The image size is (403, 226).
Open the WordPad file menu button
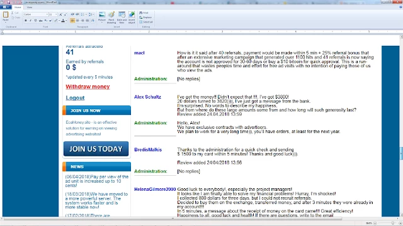coord(6,7)
